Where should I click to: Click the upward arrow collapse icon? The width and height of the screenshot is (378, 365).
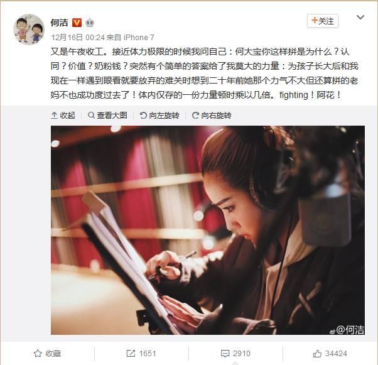54,116
